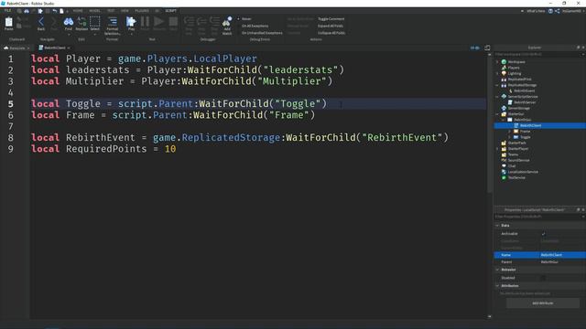The image size is (586, 329).
Task: Select ServerStorage in Explorer
Action: pos(519,108)
